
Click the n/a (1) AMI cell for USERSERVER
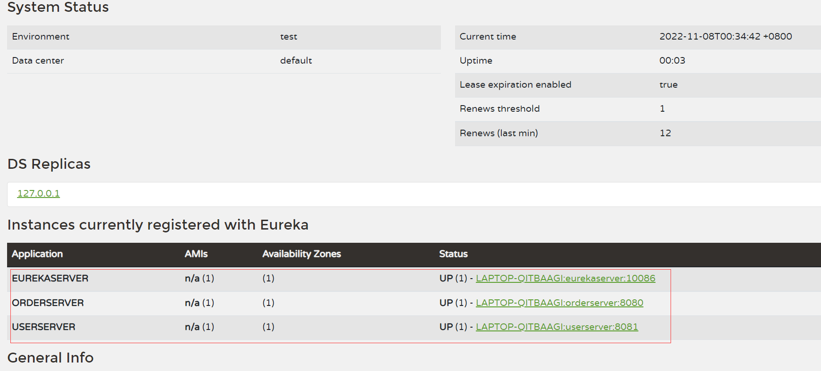pyautogui.click(x=199, y=327)
